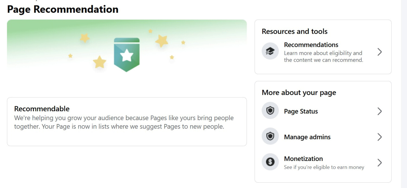
Task: Click 'See if you're eligible to earn money'
Action: point(324,167)
